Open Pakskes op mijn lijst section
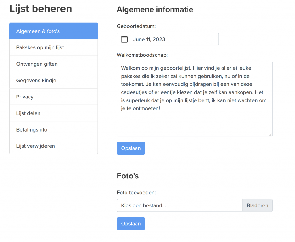 tap(53, 47)
